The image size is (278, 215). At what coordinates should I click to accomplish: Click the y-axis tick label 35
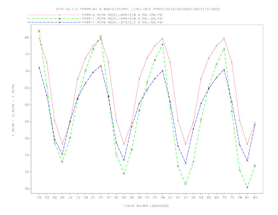[x=27, y=189]
